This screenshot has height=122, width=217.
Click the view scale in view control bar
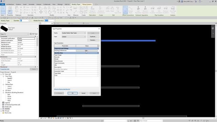pyautogui.click(x=43, y=118)
